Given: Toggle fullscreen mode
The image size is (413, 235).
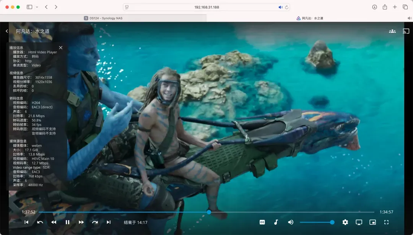Looking at the screenshot, I should click(x=386, y=222).
